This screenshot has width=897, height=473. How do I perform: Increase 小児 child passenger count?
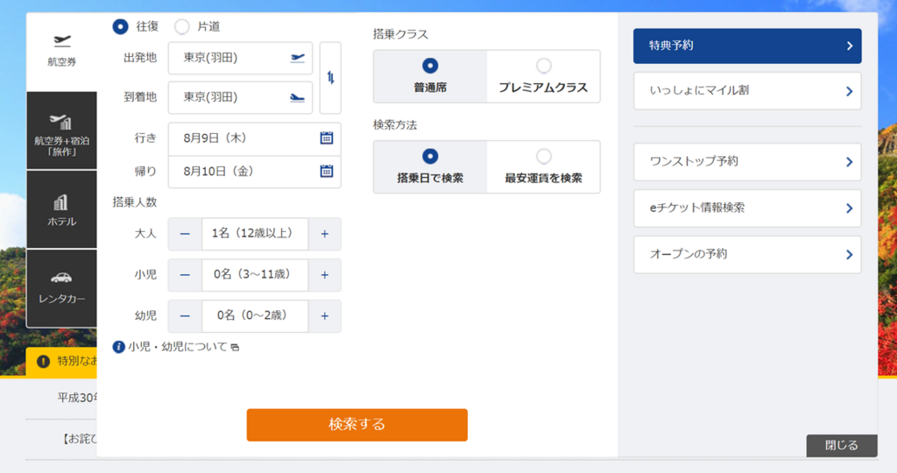click(x=324, y=275)
